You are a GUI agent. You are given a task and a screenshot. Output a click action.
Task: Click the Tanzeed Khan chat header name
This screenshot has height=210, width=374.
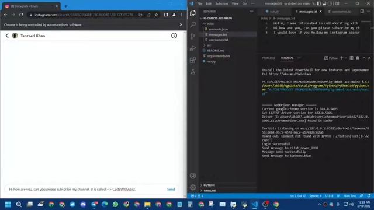(x=33, y=36)
